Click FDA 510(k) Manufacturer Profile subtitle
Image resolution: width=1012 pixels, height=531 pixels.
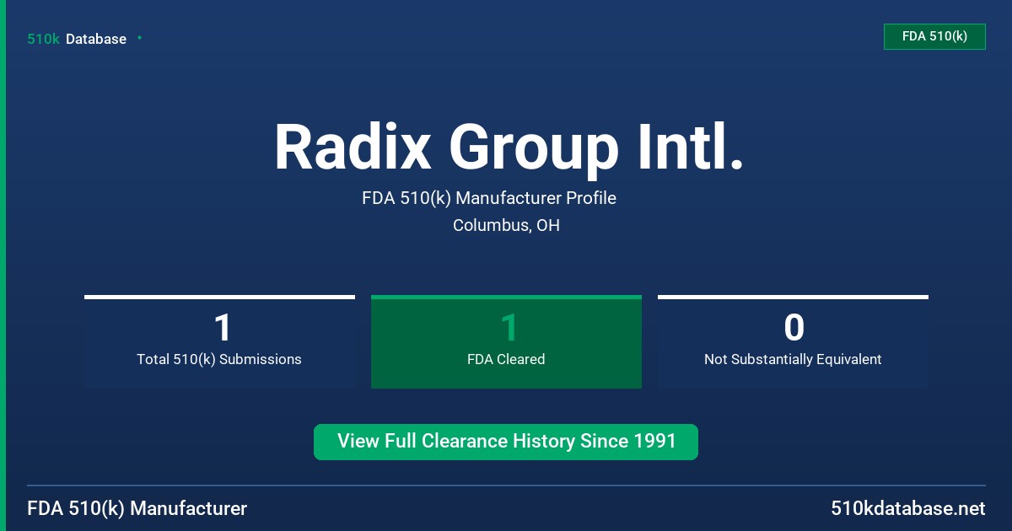(x=489, y=198)
